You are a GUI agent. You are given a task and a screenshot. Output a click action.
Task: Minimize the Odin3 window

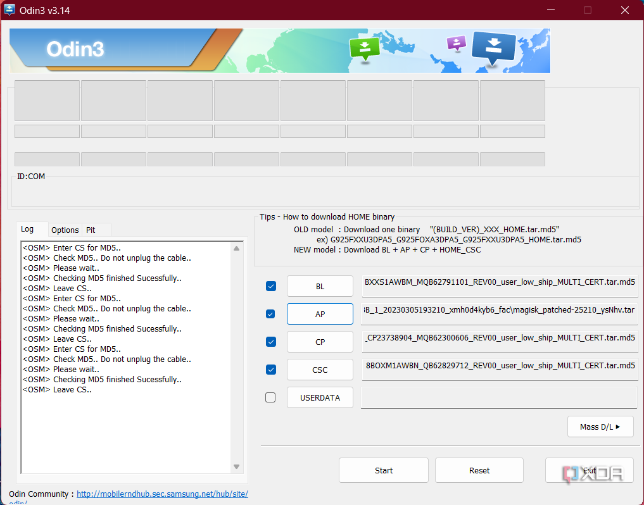point(551,10)
